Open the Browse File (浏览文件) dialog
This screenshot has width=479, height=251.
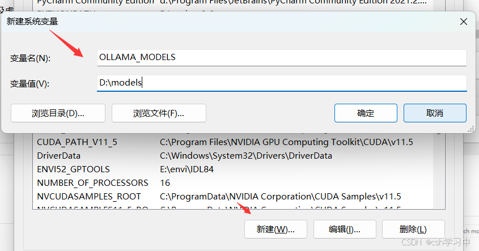coord(159,113)
